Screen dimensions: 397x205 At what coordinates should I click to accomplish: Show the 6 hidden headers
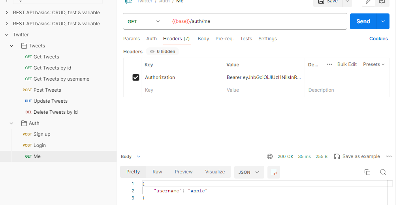coord(162,52)
